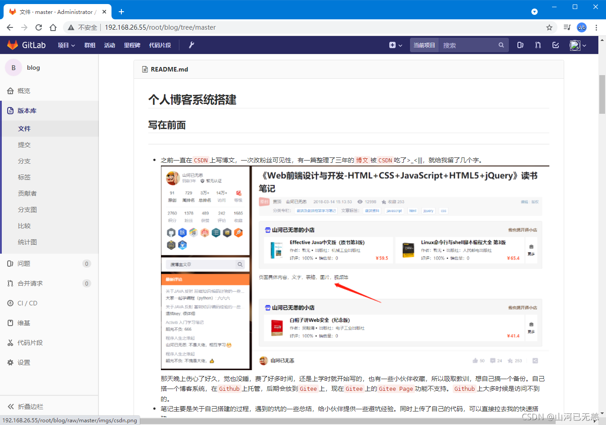
Task: Click the search magnifier icon
Action: click(501, 45)
